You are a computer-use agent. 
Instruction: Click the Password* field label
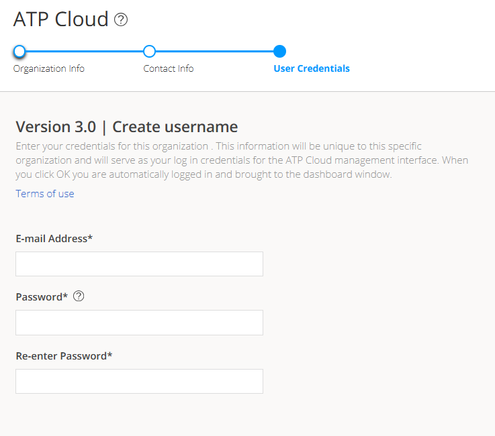[42, 297]
